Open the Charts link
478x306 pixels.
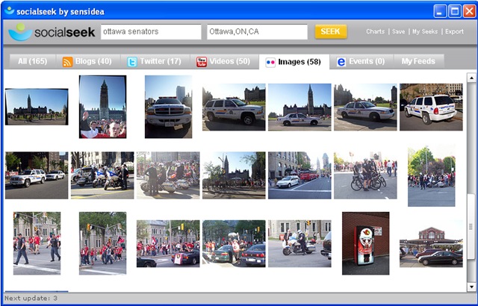coord(375,32)
